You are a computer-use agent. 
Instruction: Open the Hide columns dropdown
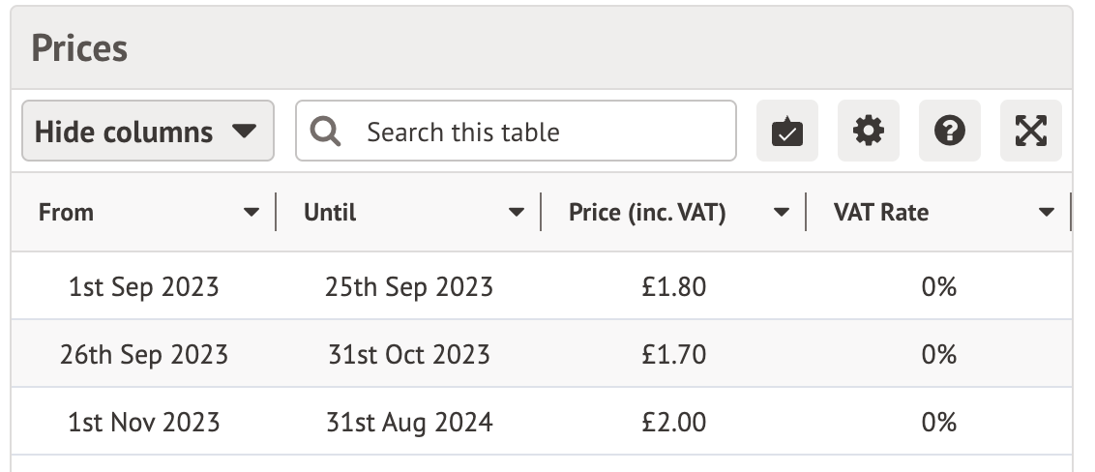pos(147,132)
